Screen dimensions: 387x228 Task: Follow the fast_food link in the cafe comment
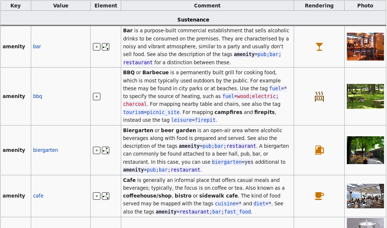238,212
